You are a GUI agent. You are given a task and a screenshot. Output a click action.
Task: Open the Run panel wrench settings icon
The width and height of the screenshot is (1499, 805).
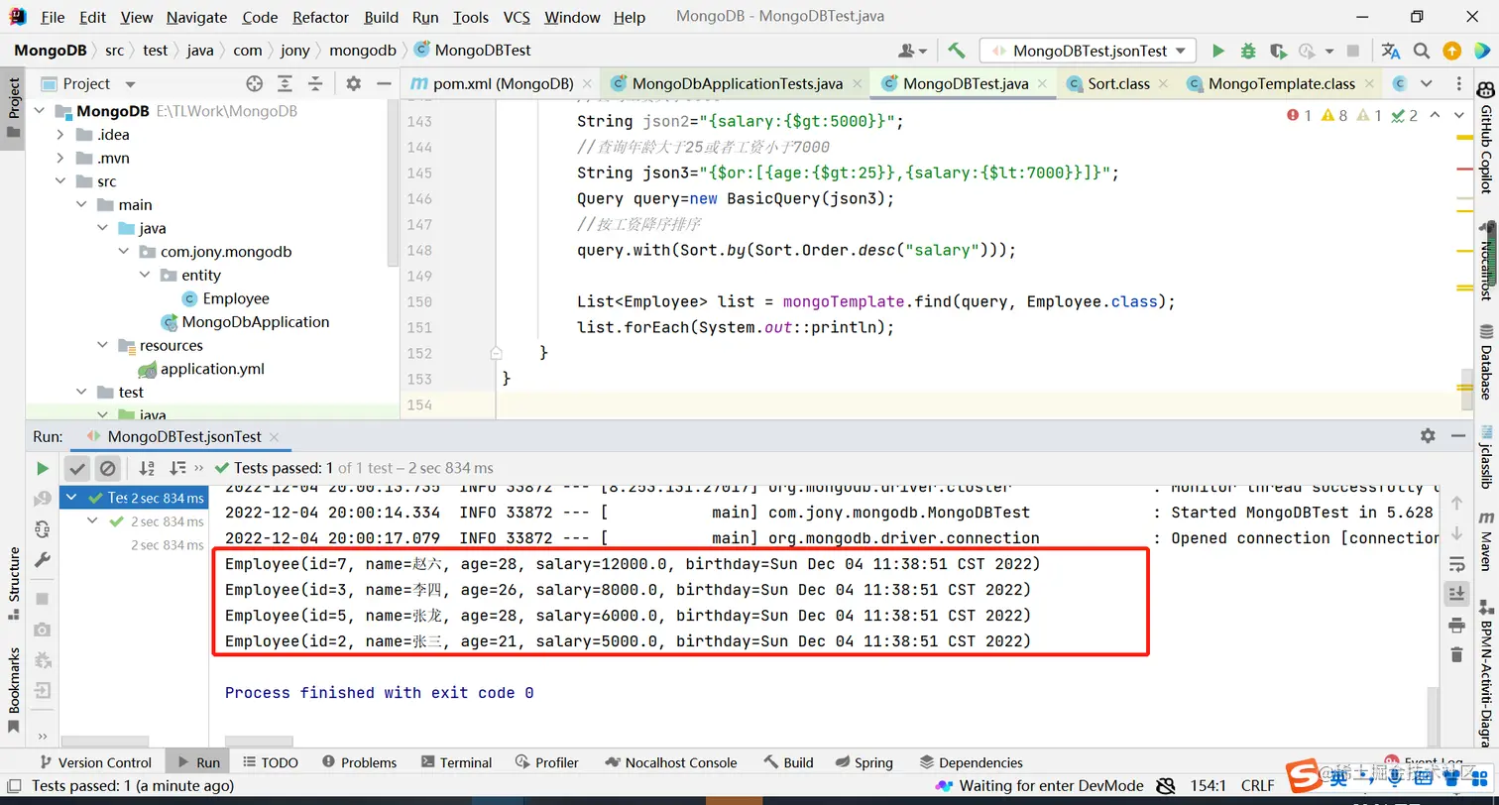pyautogui.click(x=43, y=560)
